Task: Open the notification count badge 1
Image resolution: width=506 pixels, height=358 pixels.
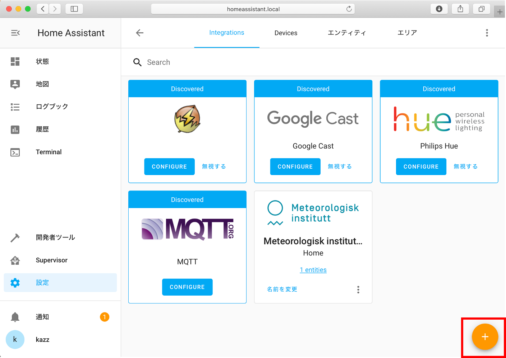Action: 105,317
